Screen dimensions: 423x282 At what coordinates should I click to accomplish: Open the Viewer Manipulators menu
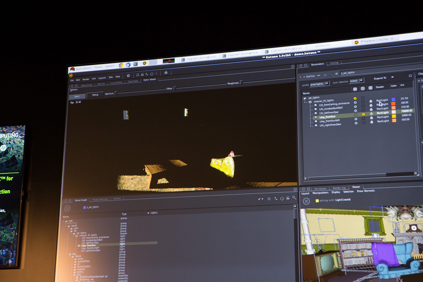(x=320, y=193)
